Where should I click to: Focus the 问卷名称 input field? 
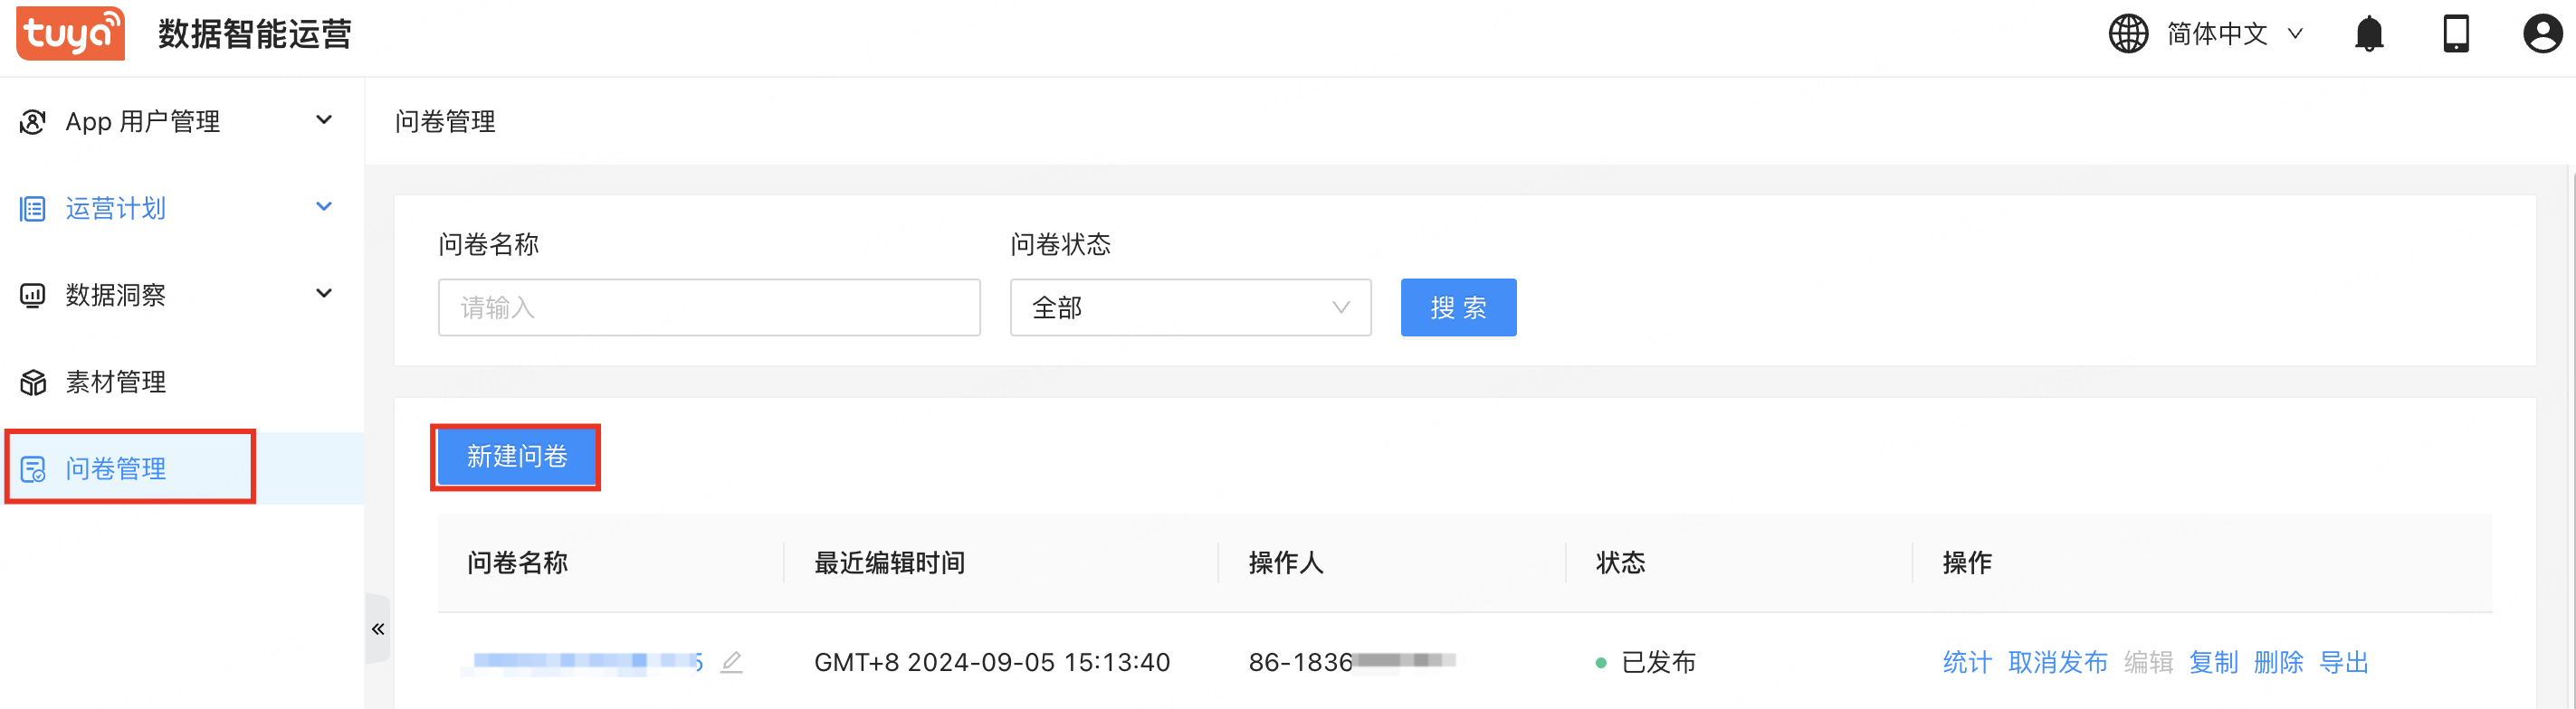coord(709,307)
